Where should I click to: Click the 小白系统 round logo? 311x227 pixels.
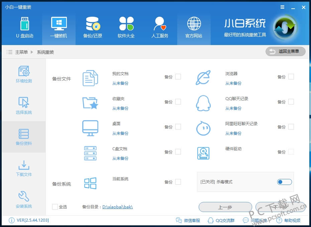pos(285,28)
